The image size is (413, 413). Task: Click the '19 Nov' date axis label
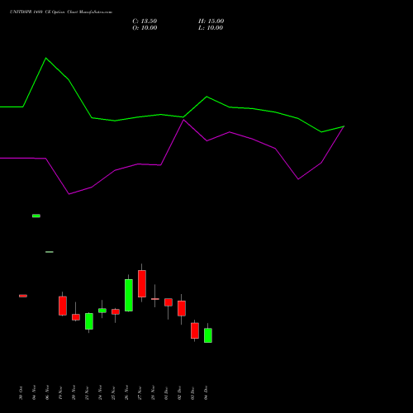coord(60,393)
